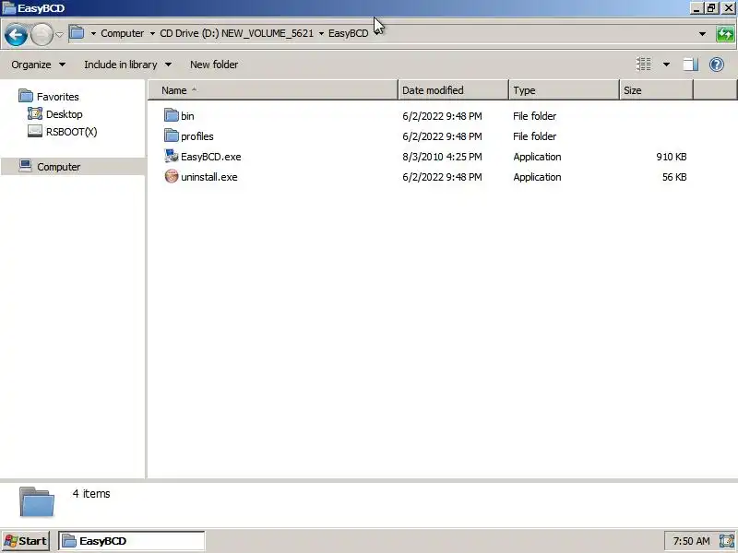Click the EasyBCD taskbar button
The width and height of the screenshot is (738, 553).
pyautogui.click(x=131, y=541)
